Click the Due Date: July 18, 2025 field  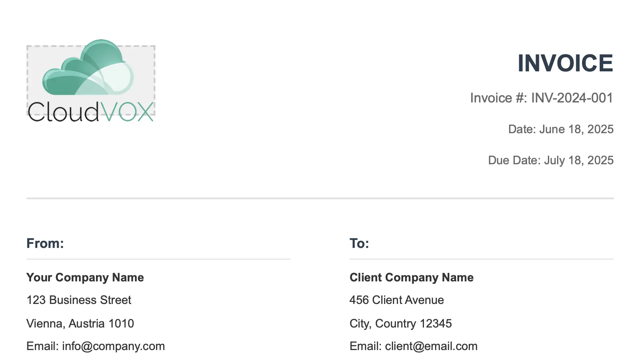pos(551,160)
